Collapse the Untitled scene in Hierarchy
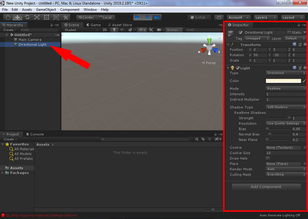Viewport: 308px width, 219px height. tap(7, 35)
